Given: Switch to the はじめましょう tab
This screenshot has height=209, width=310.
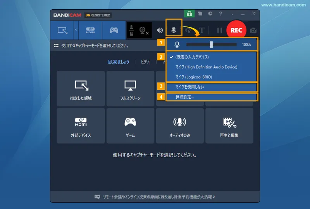Looking at the screenshot, I should click(118, 62).
